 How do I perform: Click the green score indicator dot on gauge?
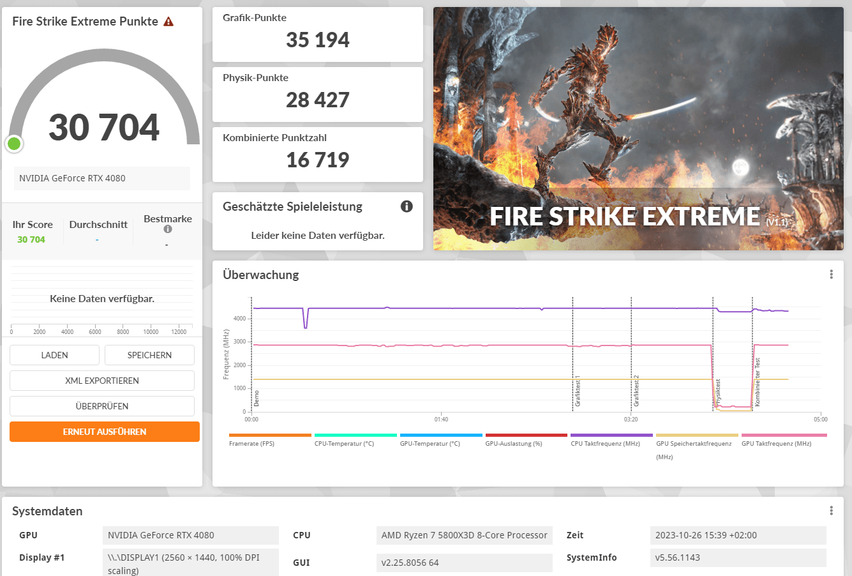14,144
